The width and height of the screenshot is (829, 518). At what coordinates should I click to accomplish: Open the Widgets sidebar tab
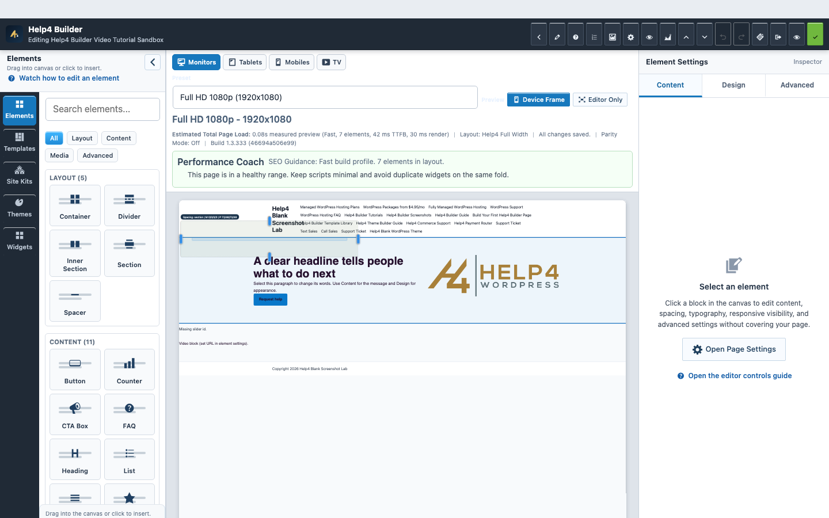point(20,241)
